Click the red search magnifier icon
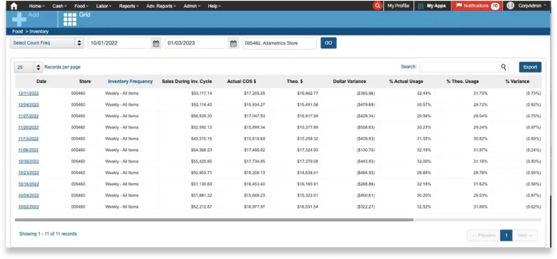 tap(378, 6)
